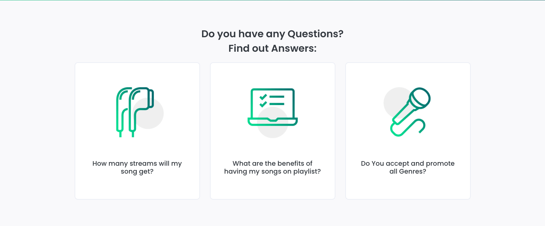Click the "Find out Answers:" heading
545x226 pixels.
tap(272, 48)
